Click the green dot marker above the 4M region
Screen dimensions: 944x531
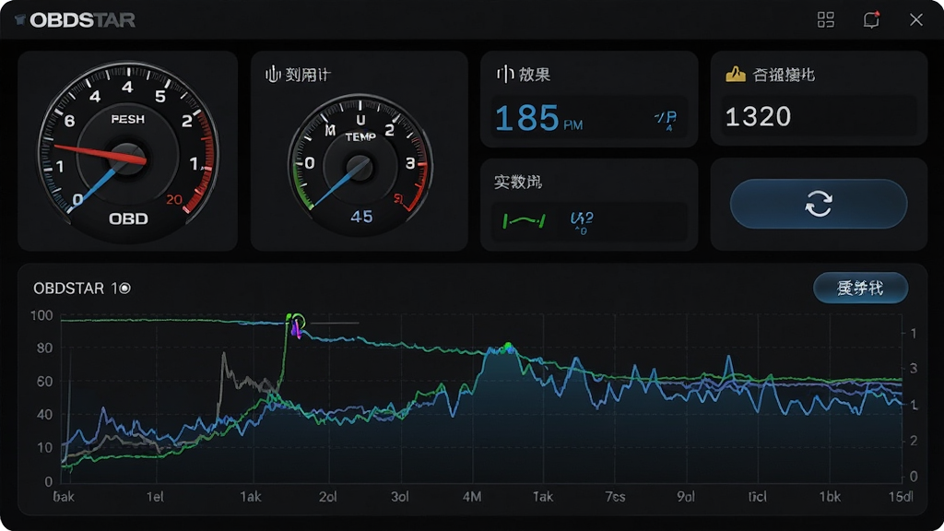(x=508, y=347)
